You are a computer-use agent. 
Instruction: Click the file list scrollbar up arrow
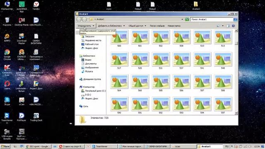(x=236, y=30)
